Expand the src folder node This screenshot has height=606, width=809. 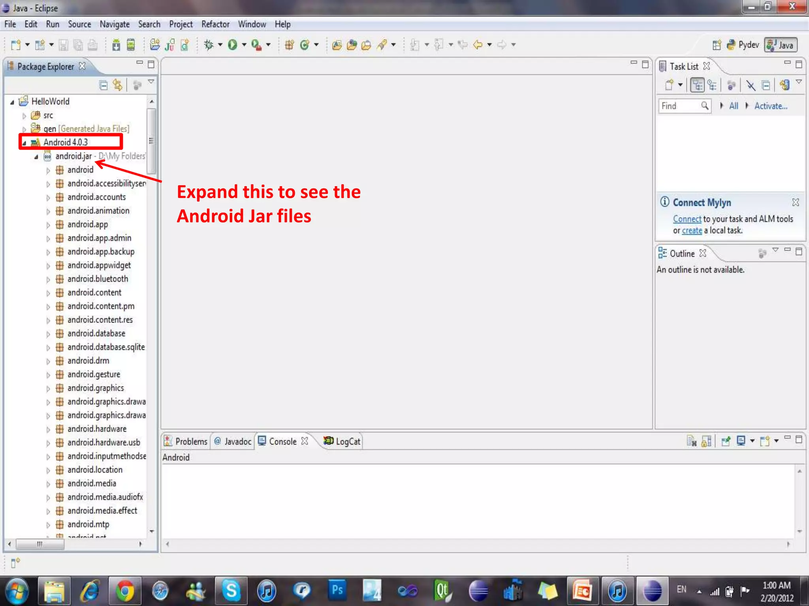point(24,116)
